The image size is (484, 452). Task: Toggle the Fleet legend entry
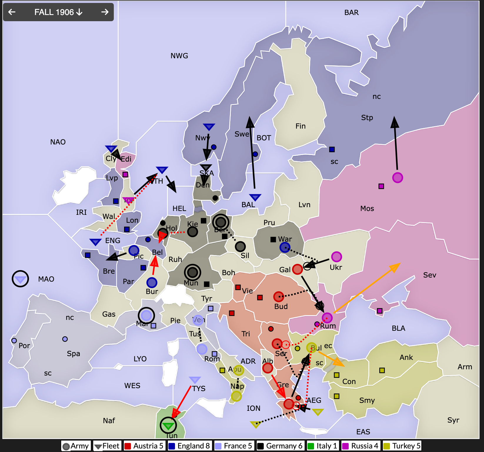pyautogui.click(x=107, y=446)
